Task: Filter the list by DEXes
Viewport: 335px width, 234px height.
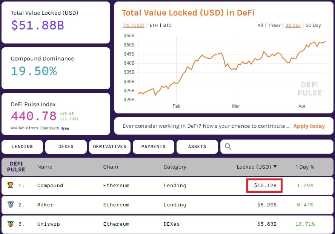Action: 66,147
